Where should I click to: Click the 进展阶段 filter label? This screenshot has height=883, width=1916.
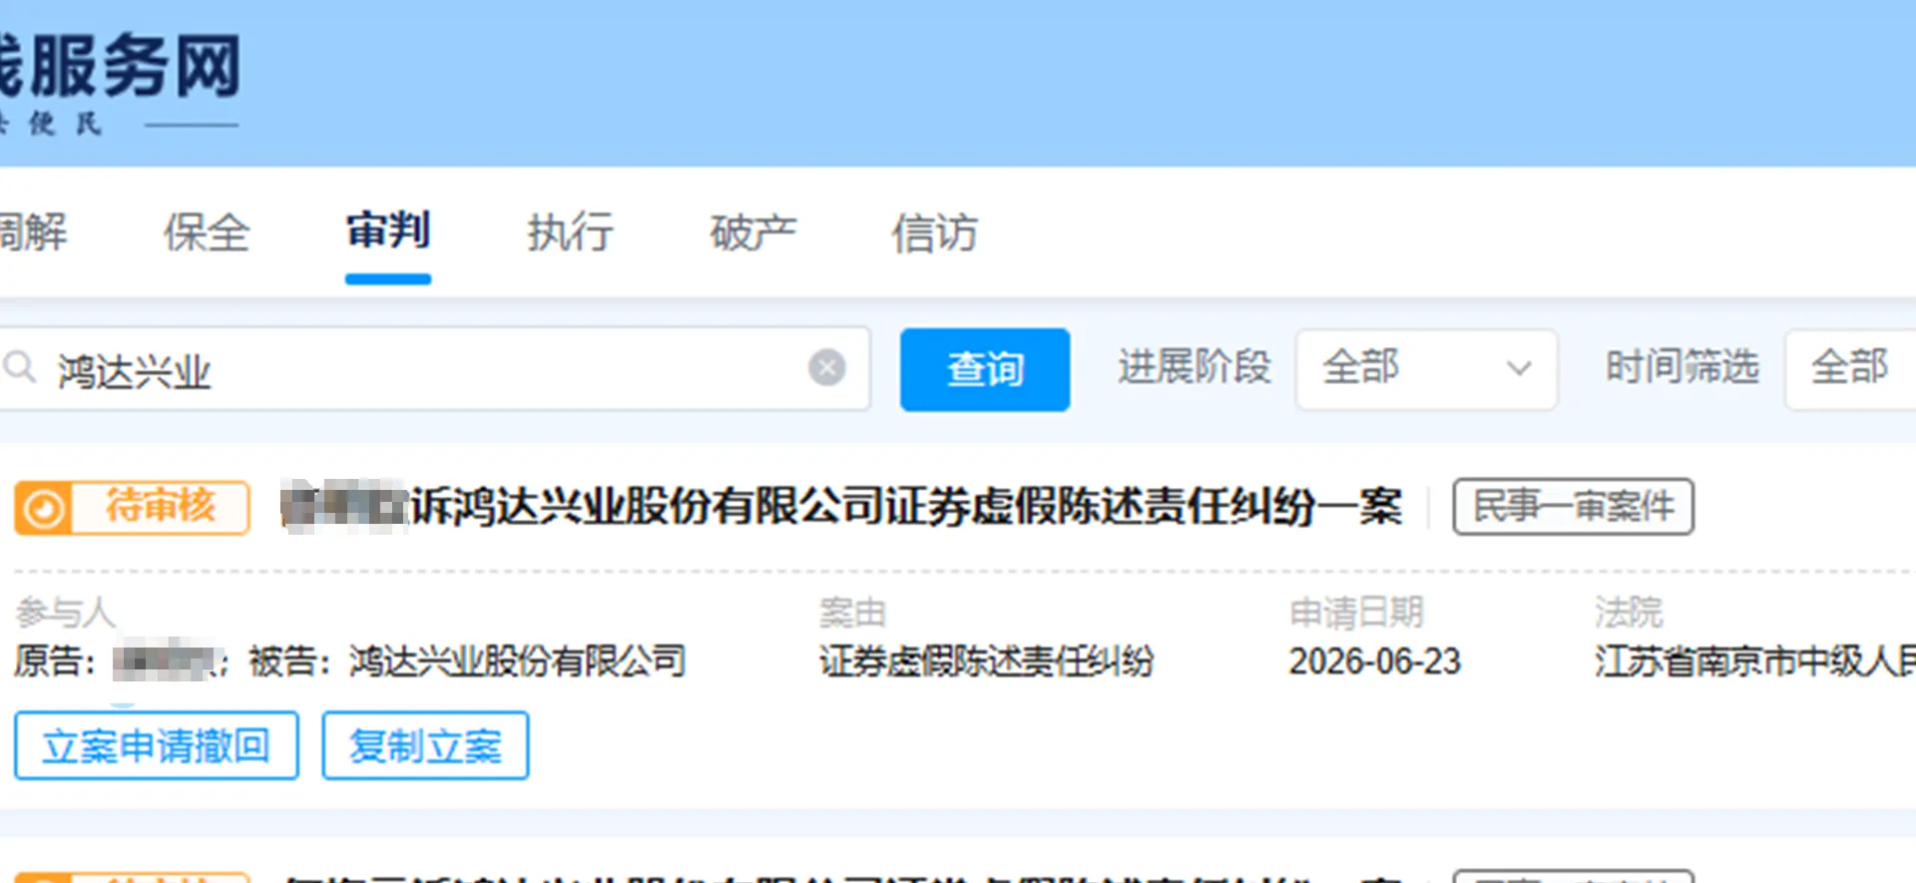point(1195,367)
